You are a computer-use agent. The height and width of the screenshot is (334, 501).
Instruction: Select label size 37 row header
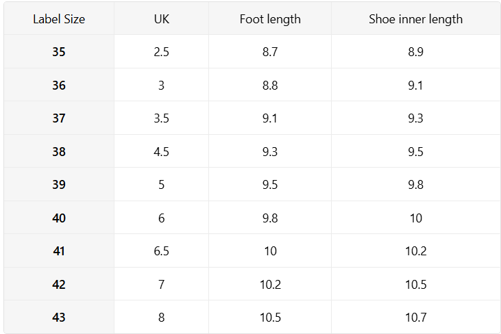[59, 118]
